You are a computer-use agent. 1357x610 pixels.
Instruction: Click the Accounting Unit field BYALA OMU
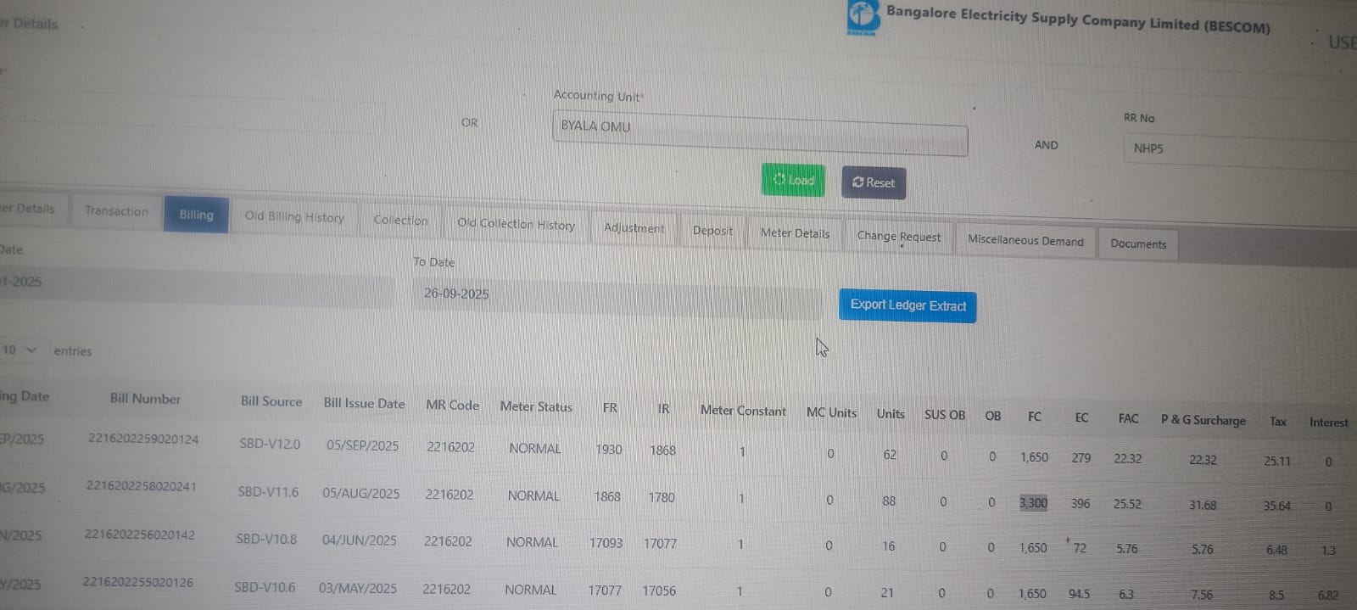pos(760,134)
